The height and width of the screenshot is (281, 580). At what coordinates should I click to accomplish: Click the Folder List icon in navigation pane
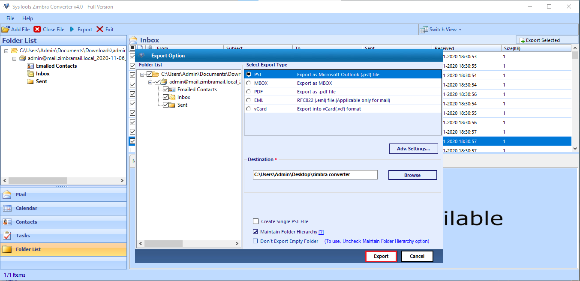(x=7, y=249)
